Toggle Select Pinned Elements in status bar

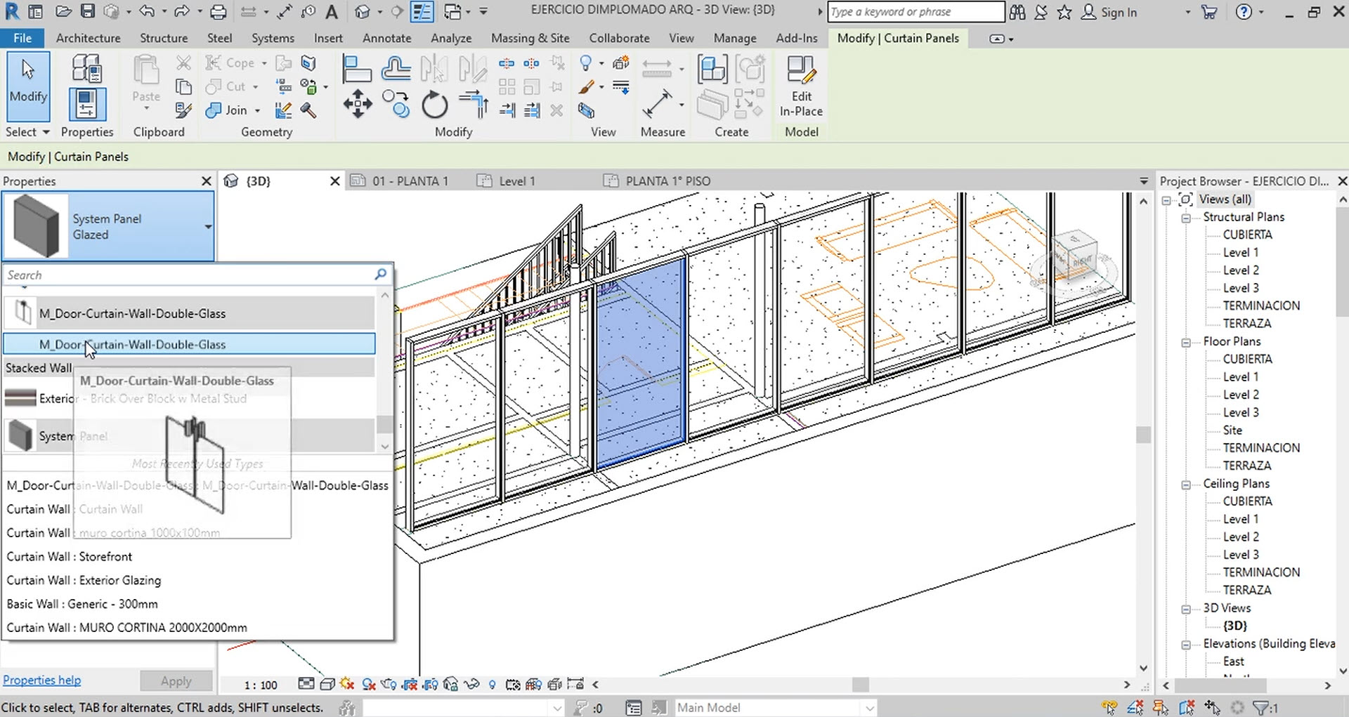coord(1161,708)
